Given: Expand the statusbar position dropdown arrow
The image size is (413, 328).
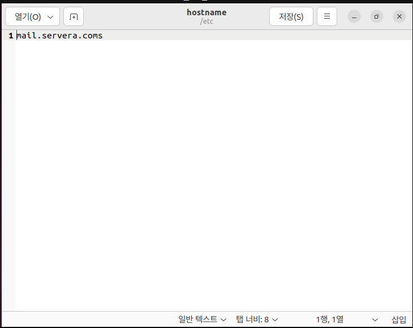Looking at the screenshot, I should 375,320.
